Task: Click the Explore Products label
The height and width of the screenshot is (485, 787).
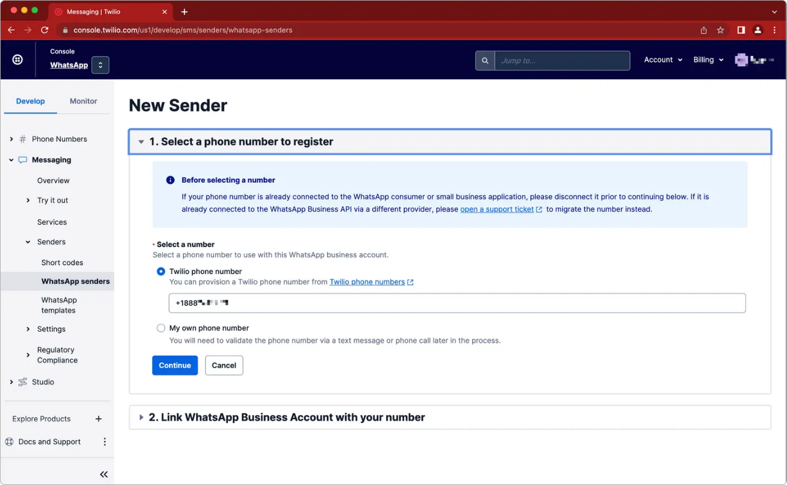Action: 41,419
